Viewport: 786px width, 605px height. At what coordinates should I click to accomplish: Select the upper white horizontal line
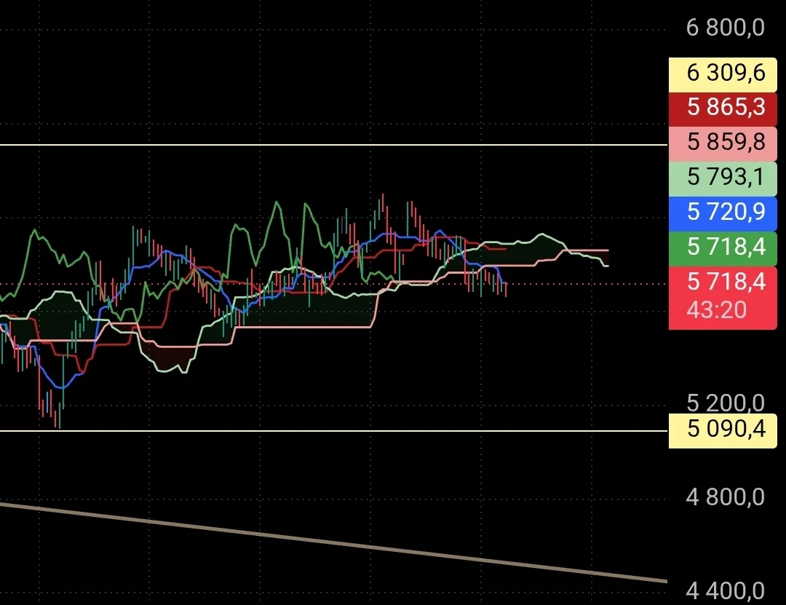coord(334,144)
